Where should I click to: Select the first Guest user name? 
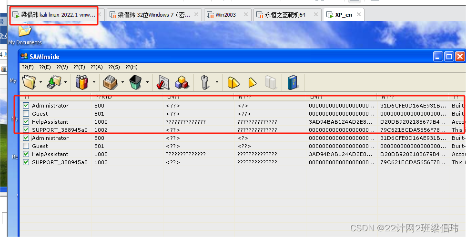tap(40, 113)
